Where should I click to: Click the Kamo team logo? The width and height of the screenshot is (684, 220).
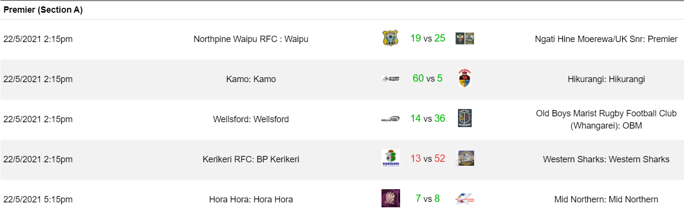click(390, 79)
